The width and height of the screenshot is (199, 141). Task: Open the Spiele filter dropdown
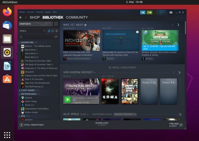[x=44, y=31]
